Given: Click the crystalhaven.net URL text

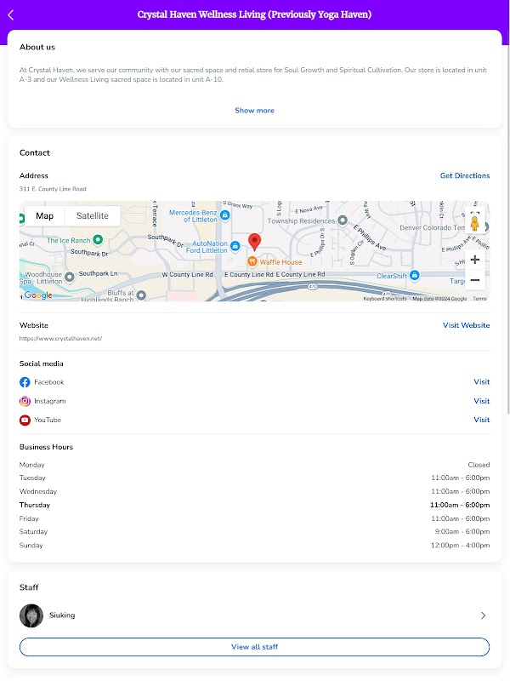Looking at the screenshot, I should (x=60, y=338).
